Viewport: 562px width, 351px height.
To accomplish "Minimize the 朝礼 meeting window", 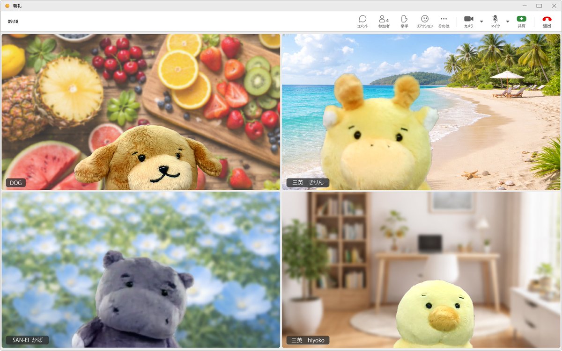I will 525,6.
